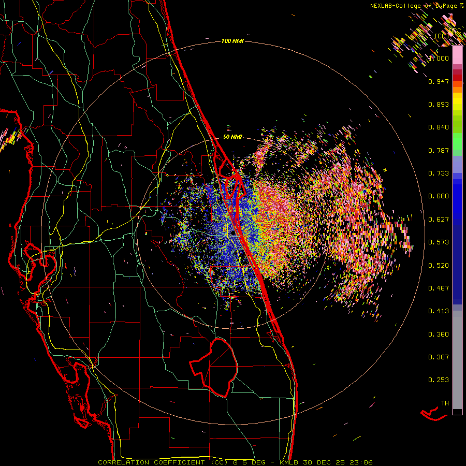Select the 0.840 value on the color scale

click(439, 127)
